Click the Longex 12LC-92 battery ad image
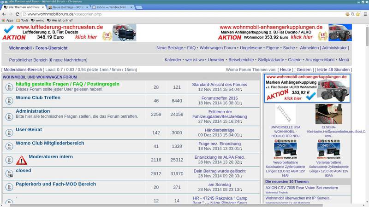Image resolution: width=369 pixels, height=207 pixels. [x=285, y=149]
